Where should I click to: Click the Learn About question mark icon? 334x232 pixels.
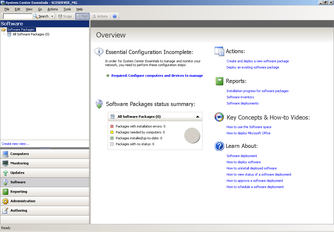click(219, 146)
